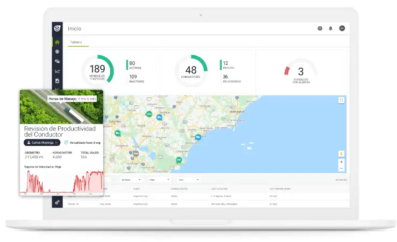Click the Inicio page title

click(x=74, y=28)
